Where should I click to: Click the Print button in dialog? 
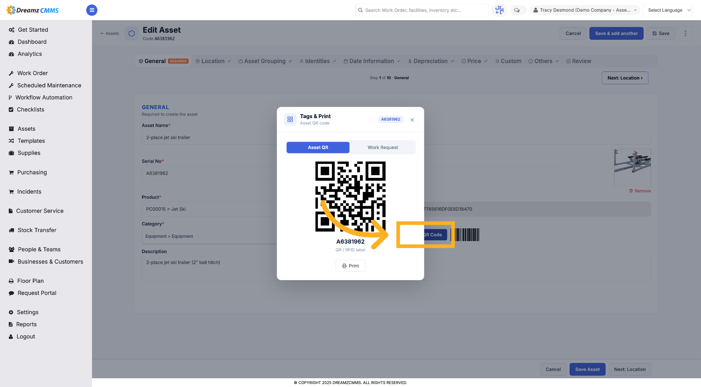click(350, 266)
